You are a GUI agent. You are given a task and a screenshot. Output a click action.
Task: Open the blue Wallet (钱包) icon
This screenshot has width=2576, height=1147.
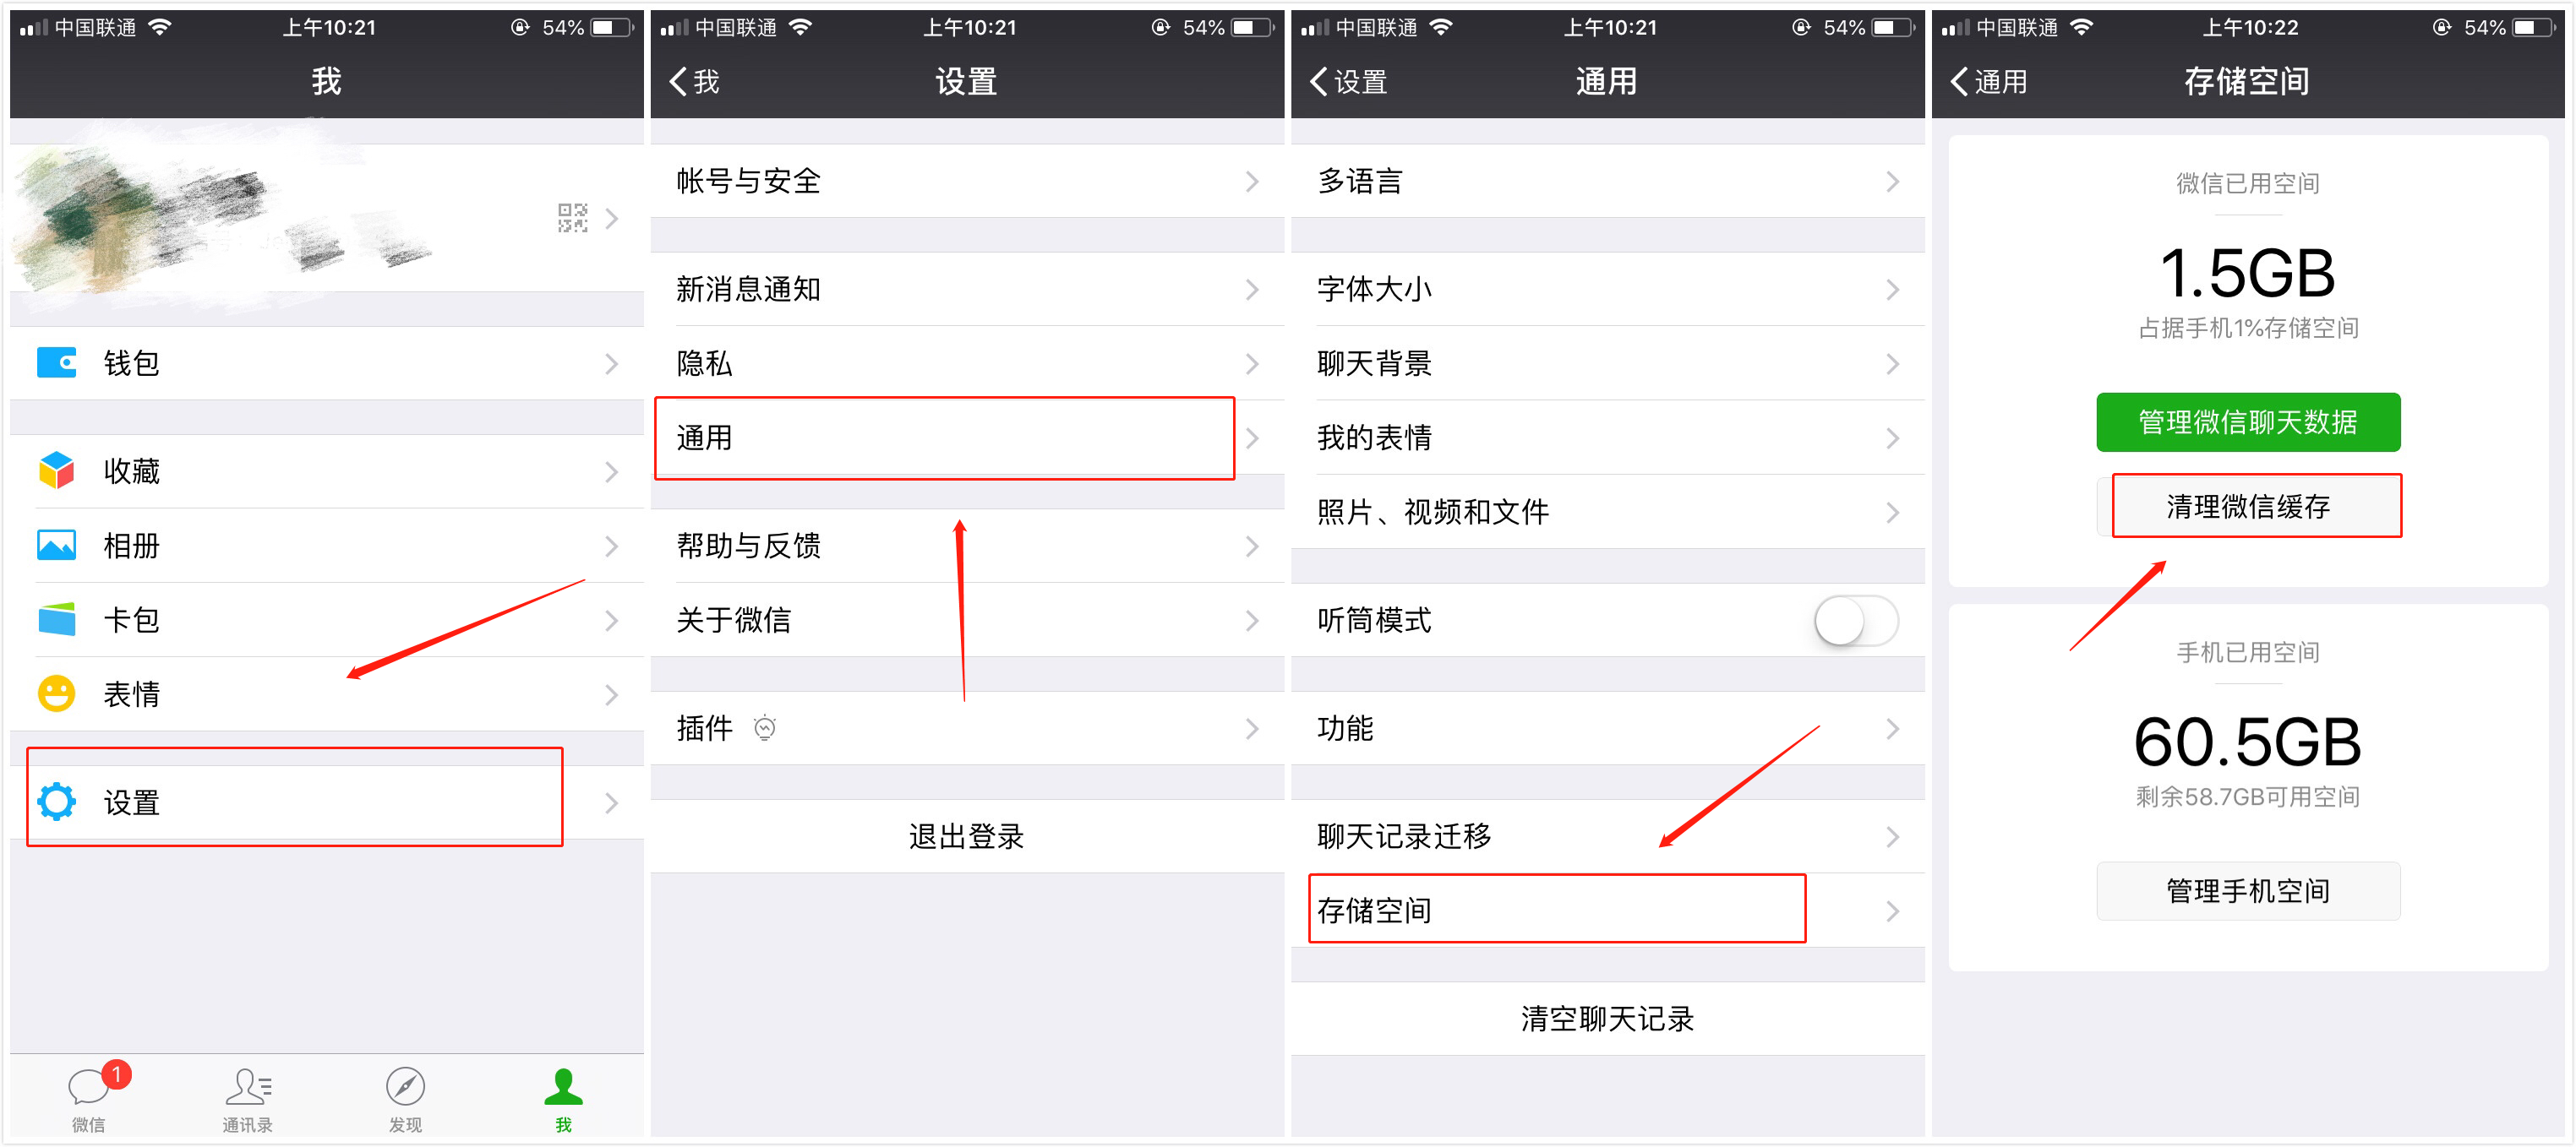(56, 362)
